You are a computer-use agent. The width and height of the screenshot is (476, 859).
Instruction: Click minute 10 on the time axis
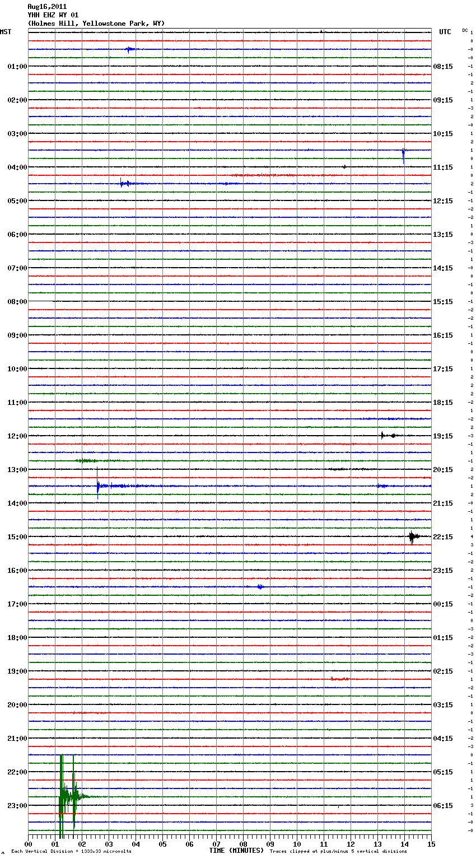pos(297,844)
